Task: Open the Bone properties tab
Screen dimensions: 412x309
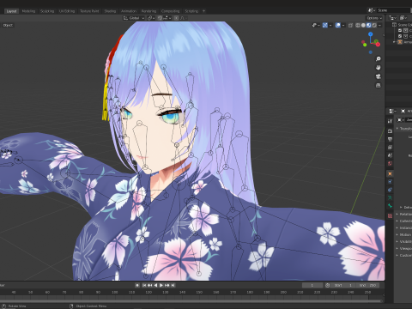Action: click(390, 206)
